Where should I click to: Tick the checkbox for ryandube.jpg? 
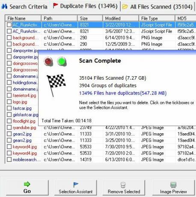(9, 127)
